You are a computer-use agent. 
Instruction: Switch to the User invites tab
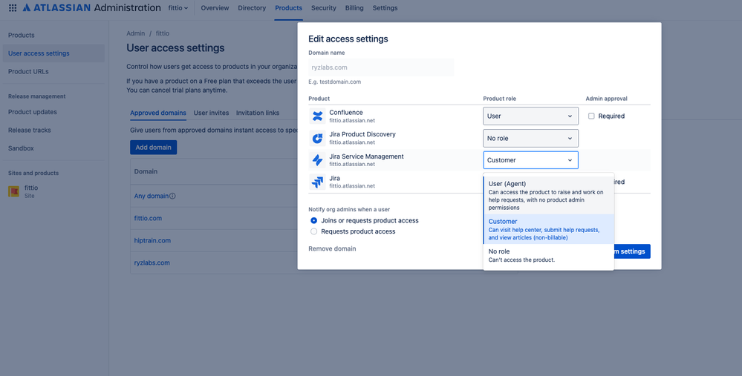pyautogui.click(x=211, y=113)
